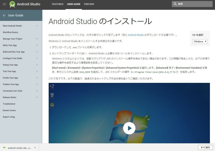
Task: Click the User Guide sidebar heading
Action: 16,15
